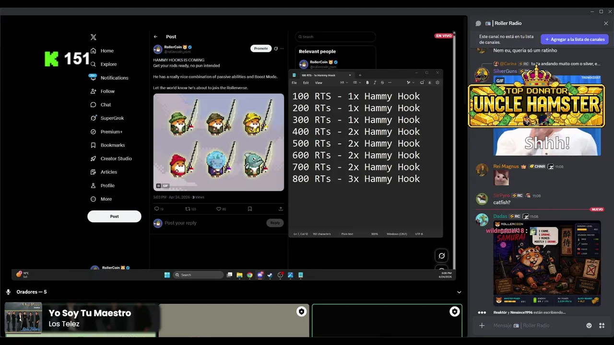The image size is (614, 345).
Task: Close the Roller Radio chat panel
Action: click(x=606, y=23)
